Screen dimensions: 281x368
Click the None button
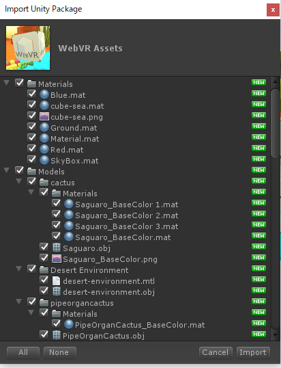(59, 352)
